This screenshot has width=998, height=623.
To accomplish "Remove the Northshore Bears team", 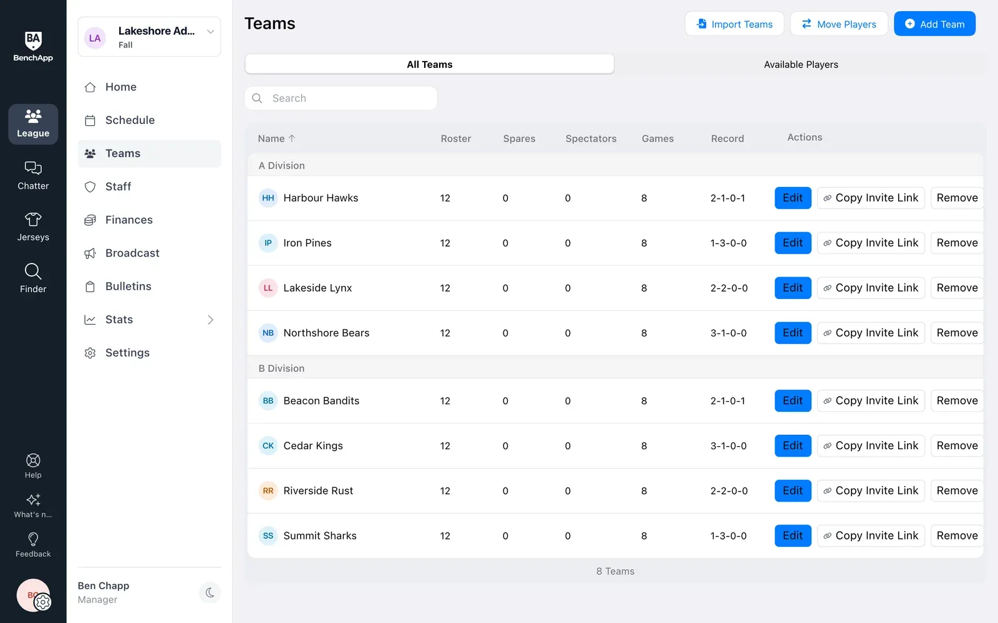I will (957, 333).
